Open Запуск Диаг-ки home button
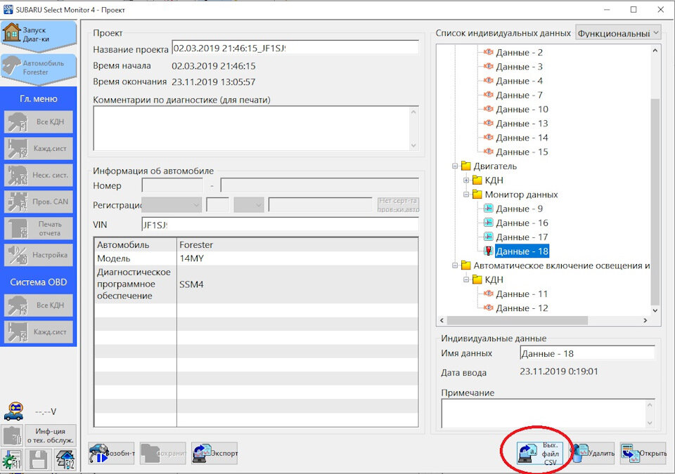Viewport: 675px width, 474px height. coord(38,35)
